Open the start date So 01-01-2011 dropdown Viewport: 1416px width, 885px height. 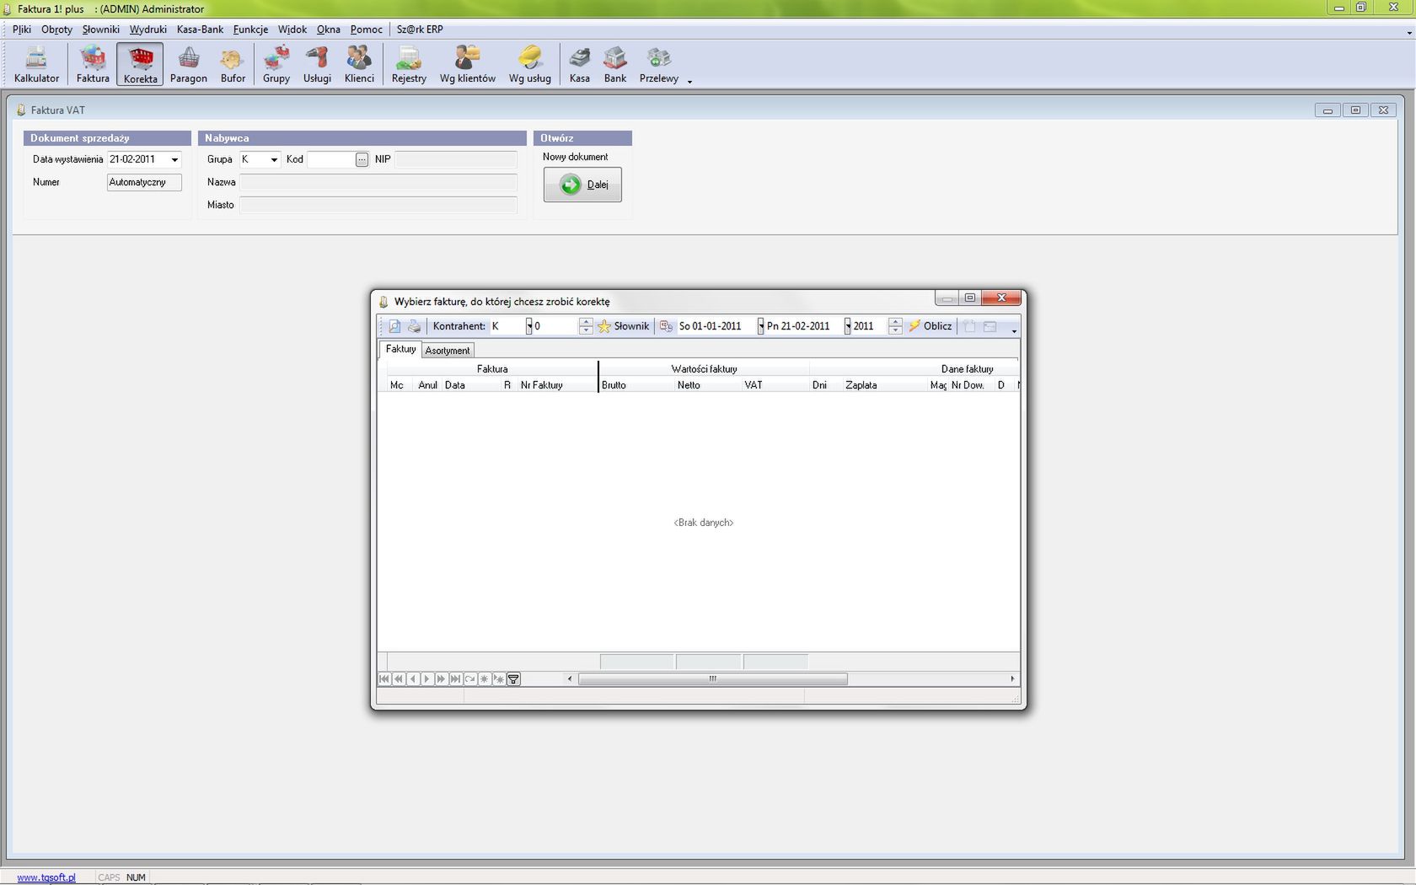point(760,326)
